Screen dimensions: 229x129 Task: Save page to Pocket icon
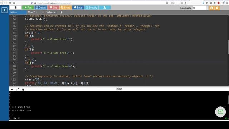182,3
